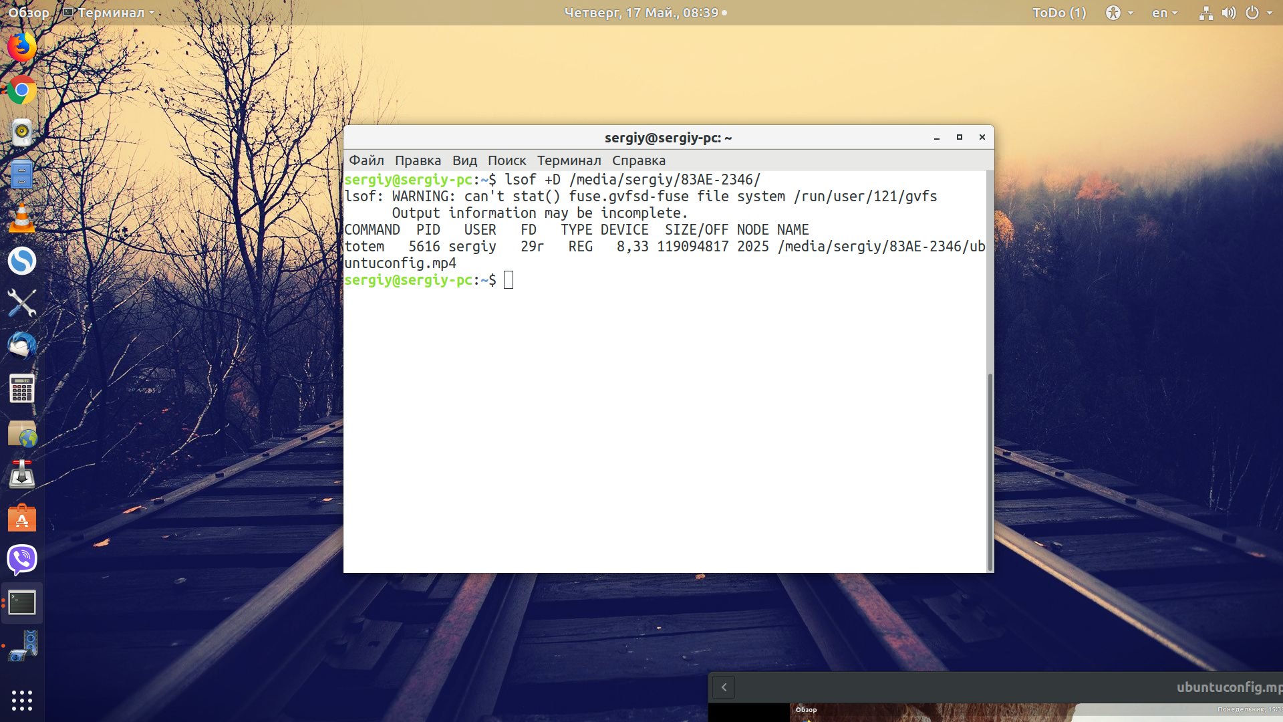1283x722 pixels.
Task: Click the terminal window title sergiy@sergiy-pc
Action: click(668, 138)
